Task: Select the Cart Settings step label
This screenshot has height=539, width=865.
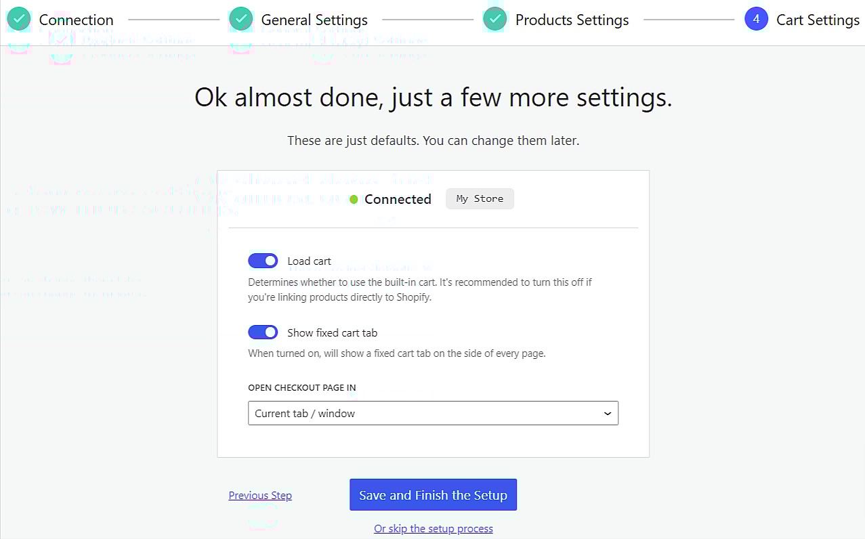Action: 818,20
